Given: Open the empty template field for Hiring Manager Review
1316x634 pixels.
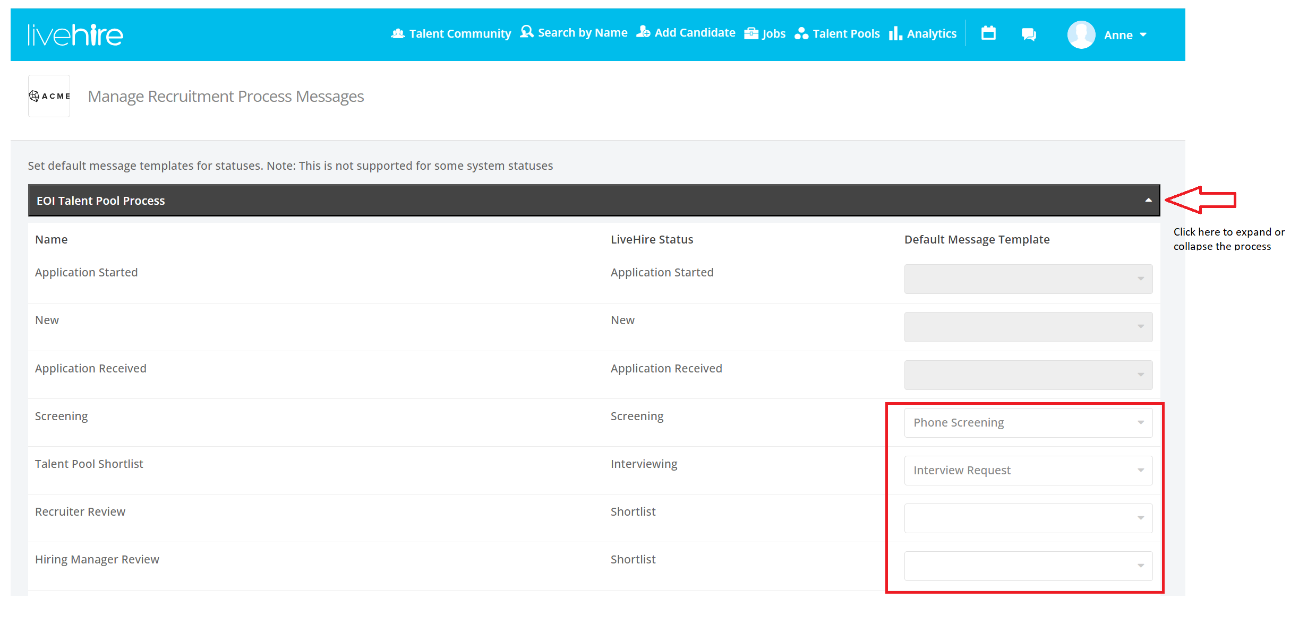Looking at the screenshot, I should (x=1027, y=566).
